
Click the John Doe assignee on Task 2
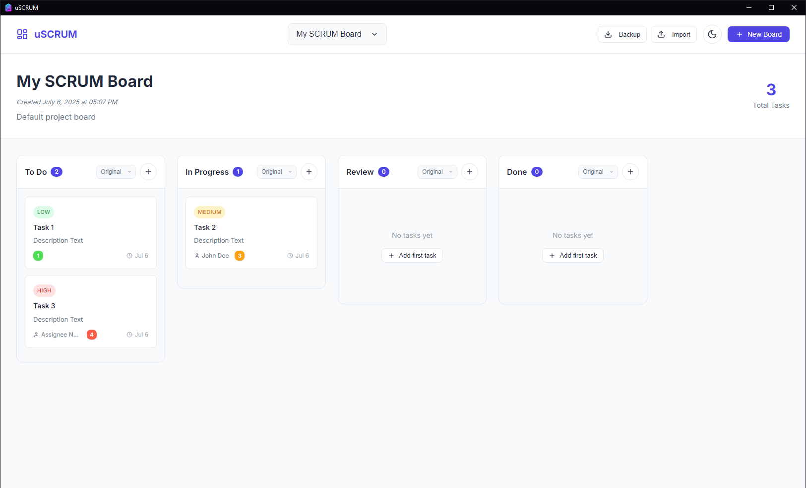point(212,256)
